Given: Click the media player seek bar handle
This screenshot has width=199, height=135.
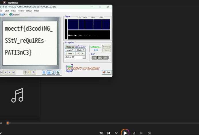Looking at the screenshot, I should coord(8,123).
